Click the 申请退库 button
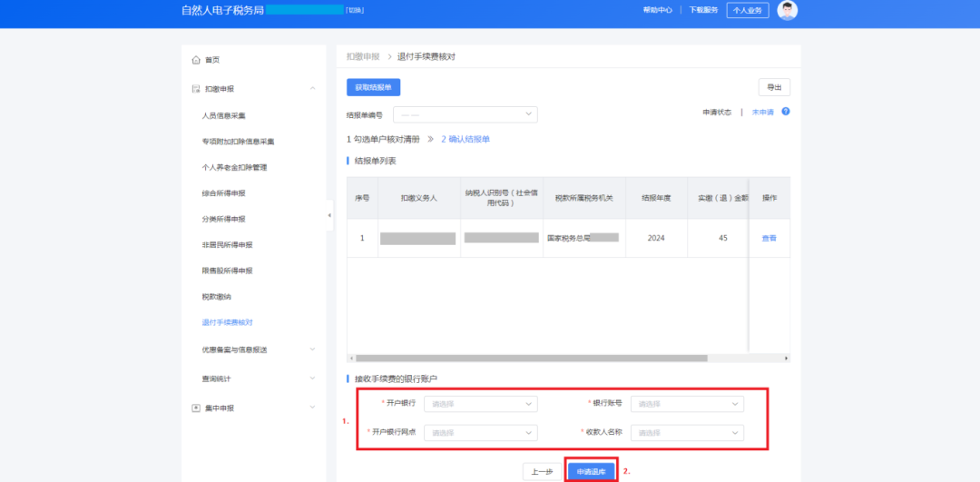Viewport: 980px width, 482px height. [591, 472]
